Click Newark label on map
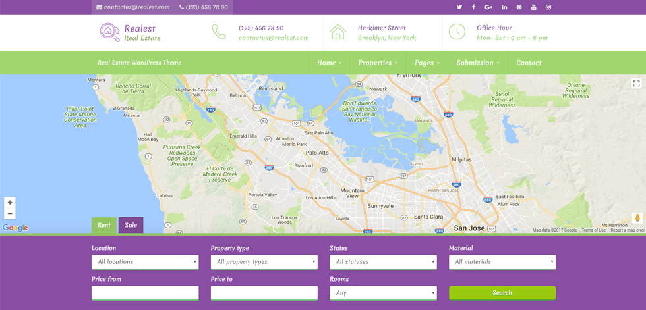Image resolution: width=646 pixels, height=310 pixels. point(378,89)
